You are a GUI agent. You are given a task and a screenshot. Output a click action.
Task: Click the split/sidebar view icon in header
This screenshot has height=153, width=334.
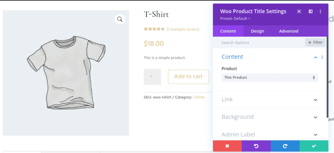(311, 11)
